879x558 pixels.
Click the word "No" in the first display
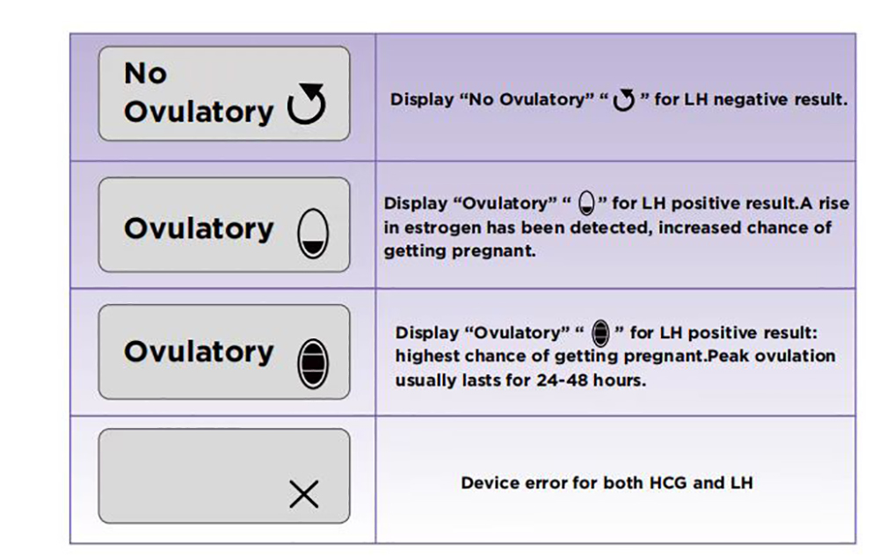click(146, 73)
